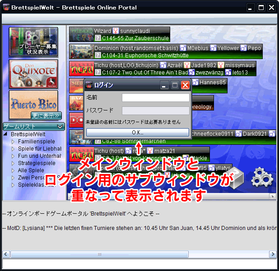The width and height of the screenshot is (279, 271).
Task: Click the male icon next to Pepo
Action: tap(243, 48)
